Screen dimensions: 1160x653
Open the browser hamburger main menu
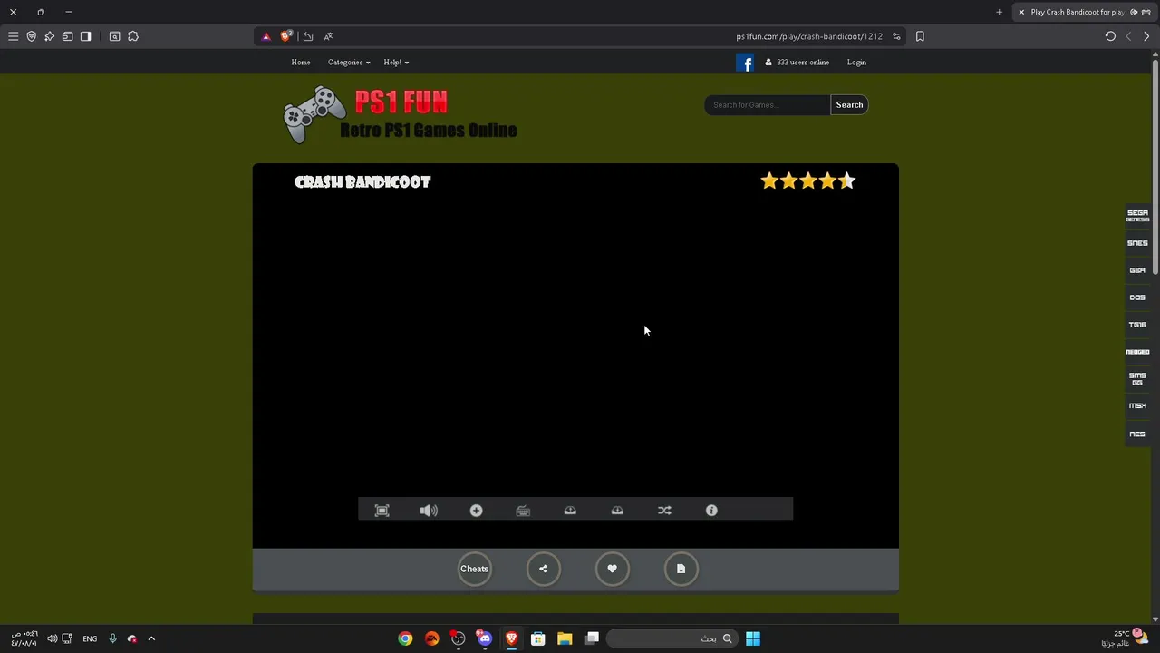(13, 36)
